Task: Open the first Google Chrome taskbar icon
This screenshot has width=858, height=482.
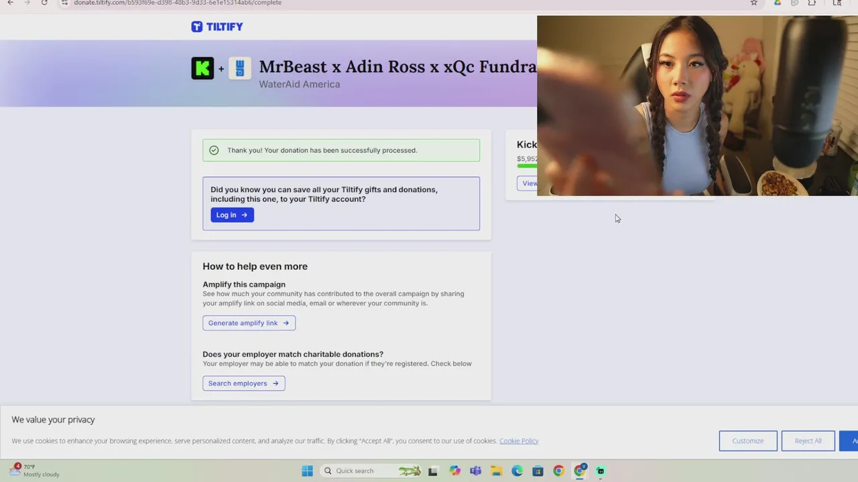Action: tap(558, 471)
